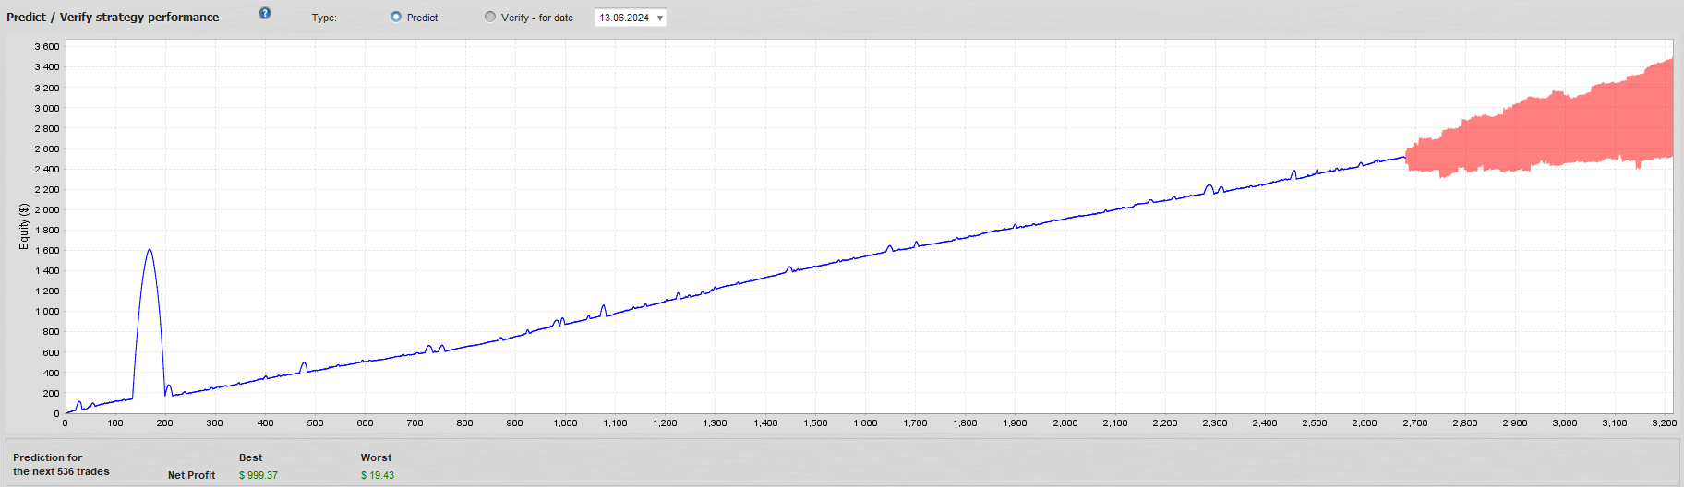Click the Verify - for date label text
The width and height of the screenshot is (1684, 487).
[x=536, y=18]
